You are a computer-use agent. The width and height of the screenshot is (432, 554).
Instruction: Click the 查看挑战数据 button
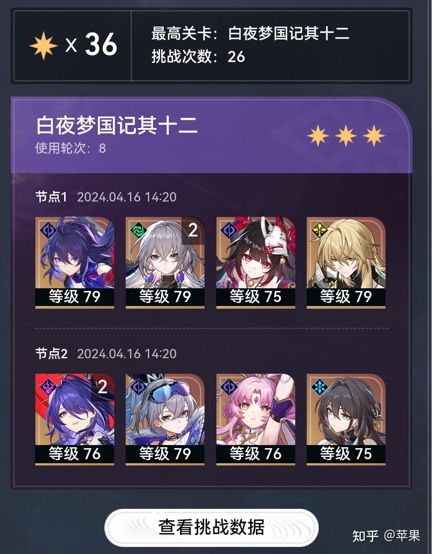pyautogui.click(x=211, y=527)
